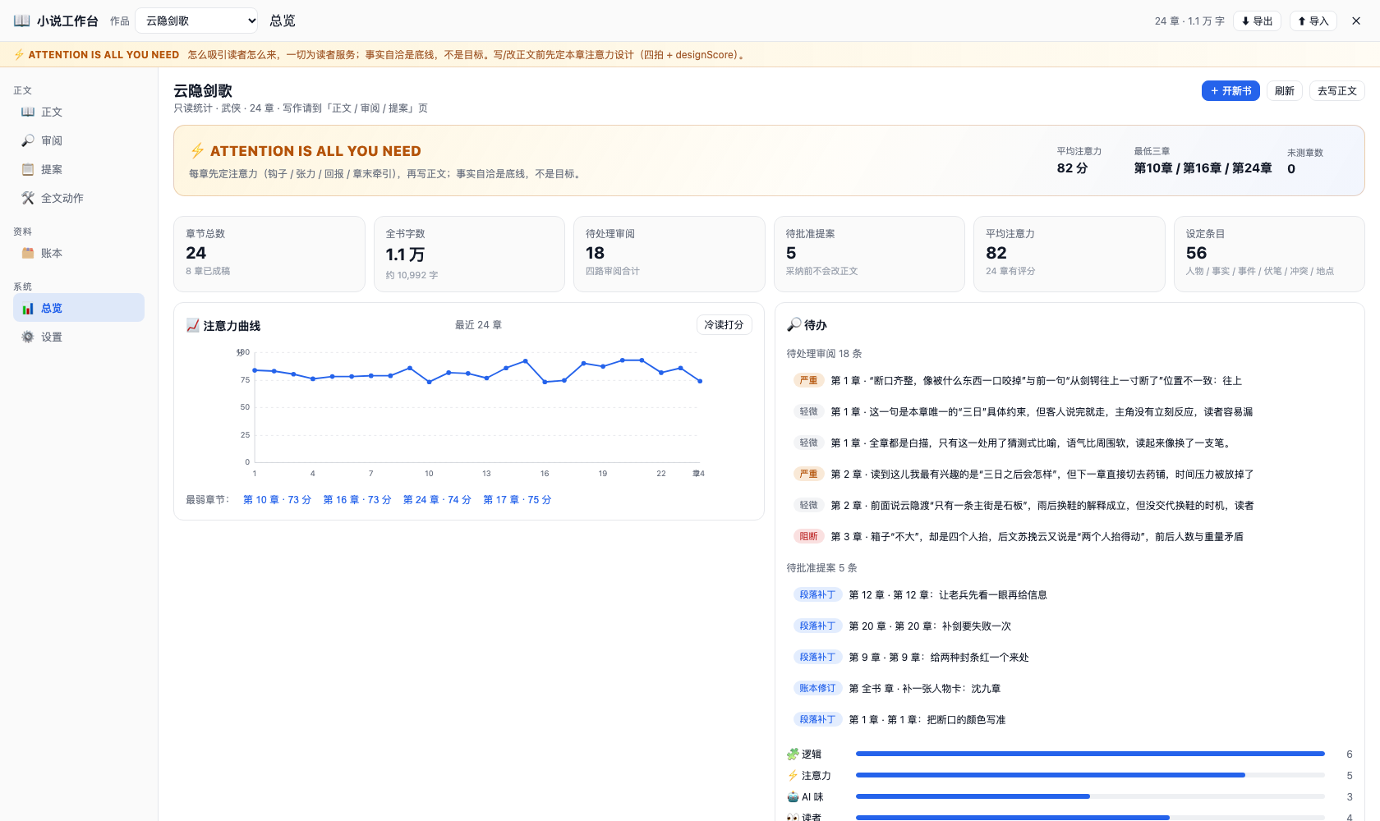Click the 审阅 magnifier icon in sidebar
This screenshot has height=821, width=1380.
click(x=28, y=140)
